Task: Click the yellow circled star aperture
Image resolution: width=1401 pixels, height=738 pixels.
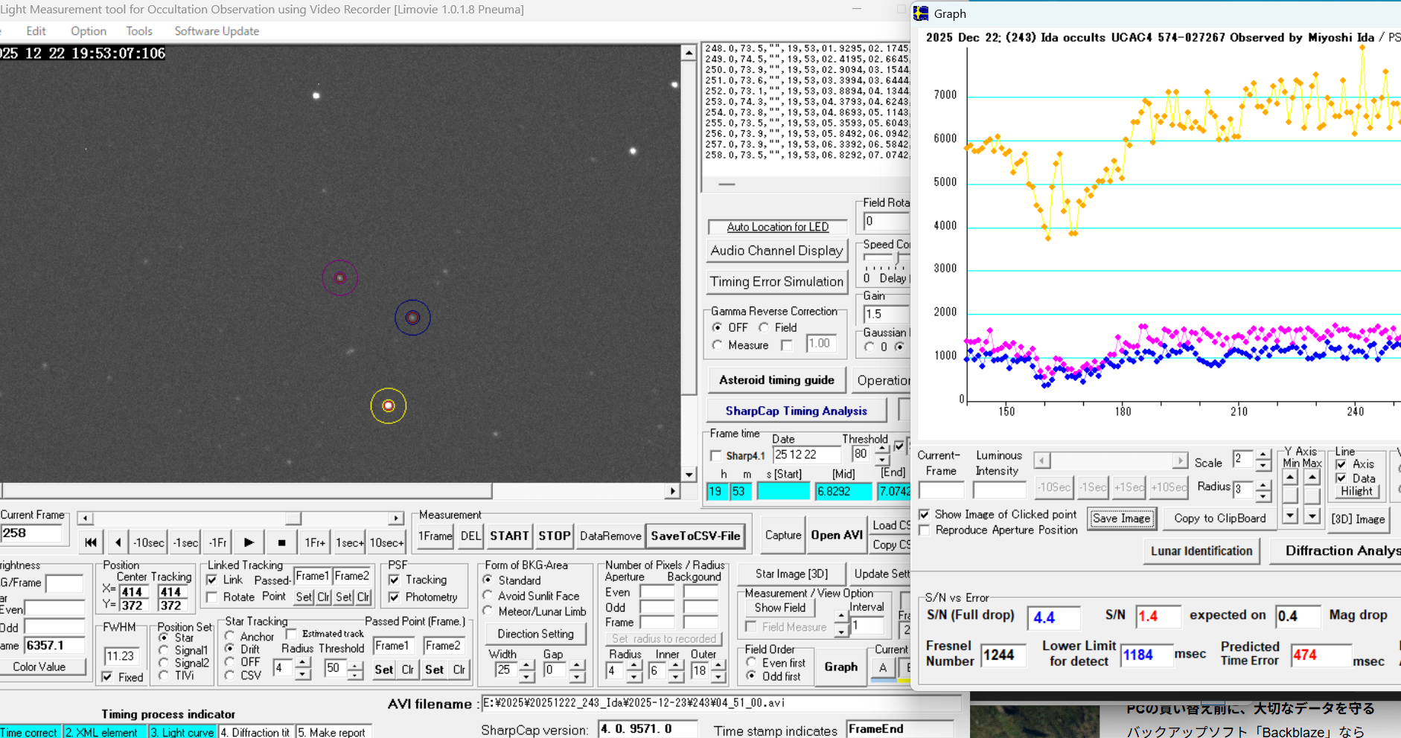Action: click(x=388, y=405)
